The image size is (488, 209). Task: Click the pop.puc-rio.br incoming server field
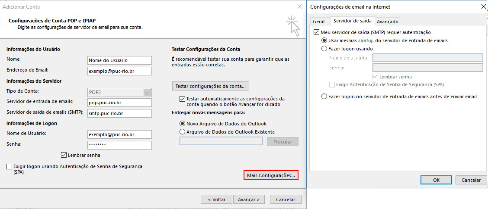[x=119, y=103]
